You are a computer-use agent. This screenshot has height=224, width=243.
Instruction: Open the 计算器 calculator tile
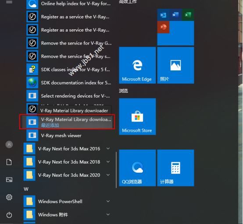tap(175, 168)
